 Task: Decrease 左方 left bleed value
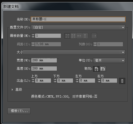[x=77, y=82]
